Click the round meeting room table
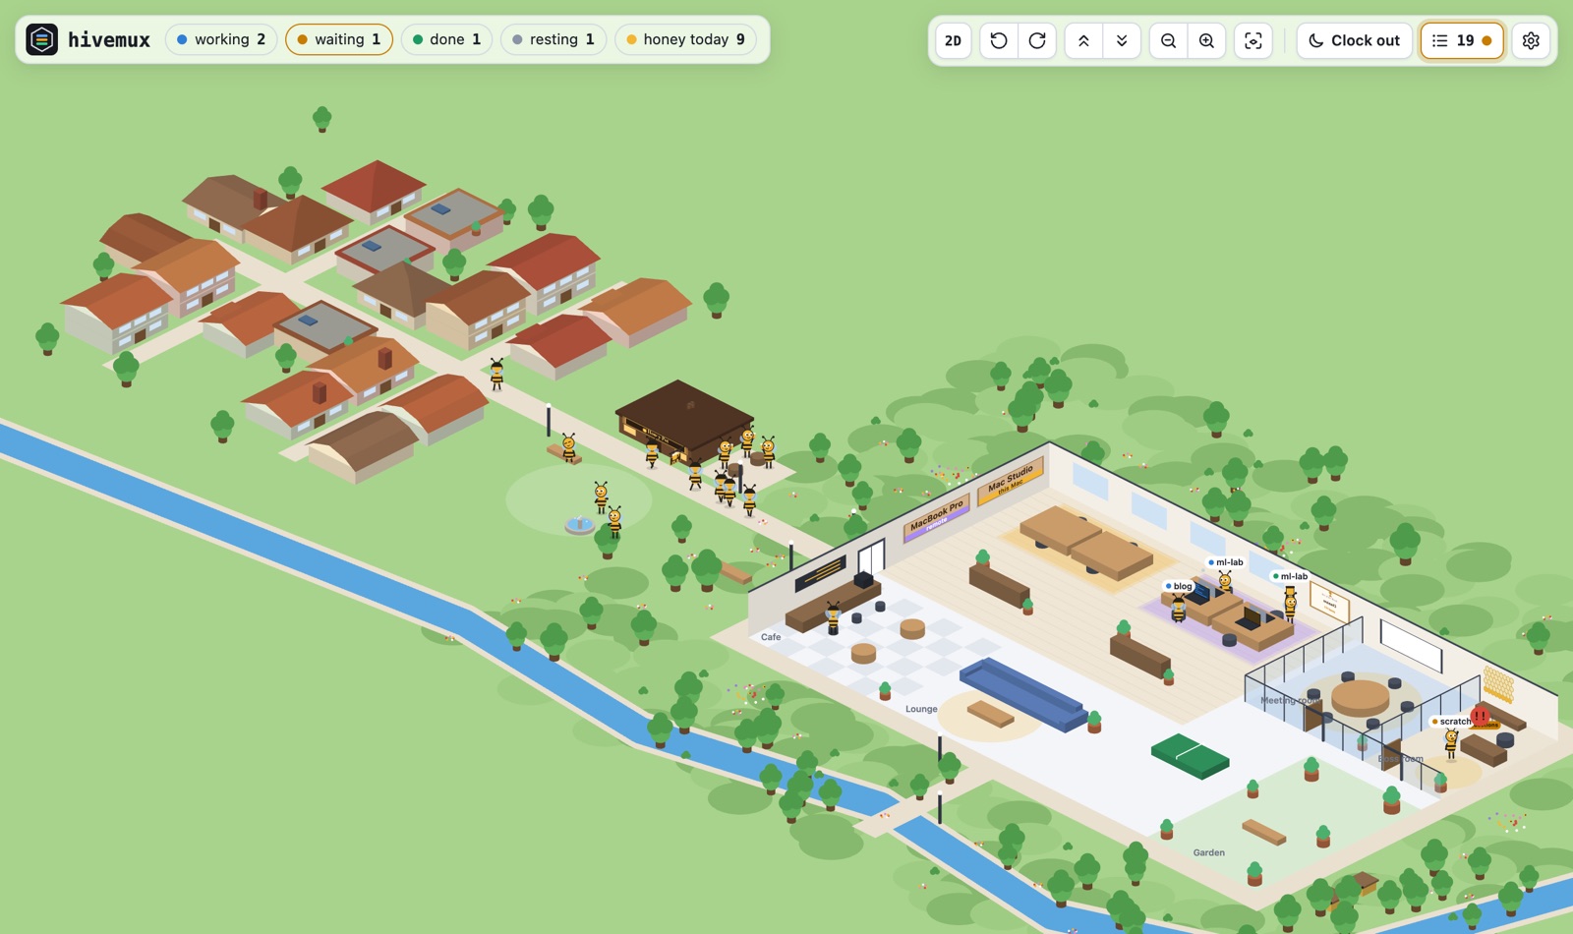Screen dimensions: 1573x934 click(1361, 698)
